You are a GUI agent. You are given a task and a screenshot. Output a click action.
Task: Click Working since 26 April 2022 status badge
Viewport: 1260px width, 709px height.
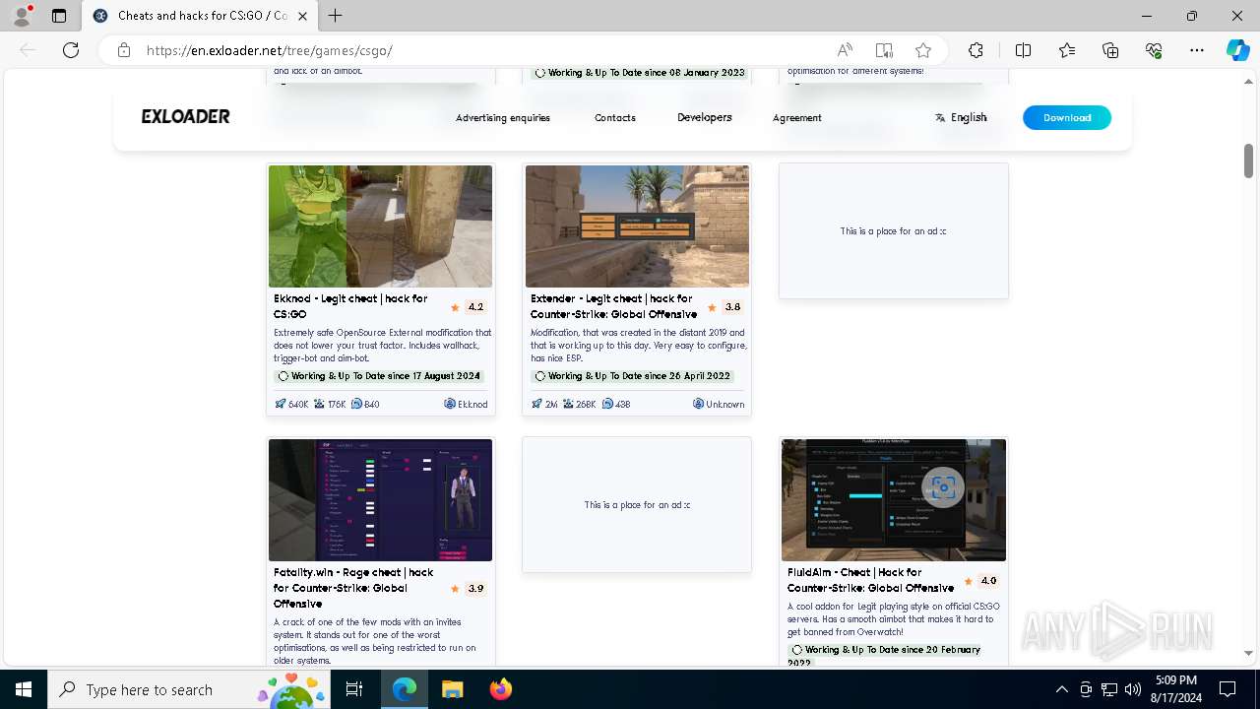tap(633, 376)
